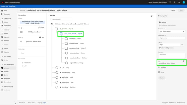Image resolution: width=187 pixels, height=105 pixels.
Task: Click the Structure panel copy icon
Action: tap(152, 16)
